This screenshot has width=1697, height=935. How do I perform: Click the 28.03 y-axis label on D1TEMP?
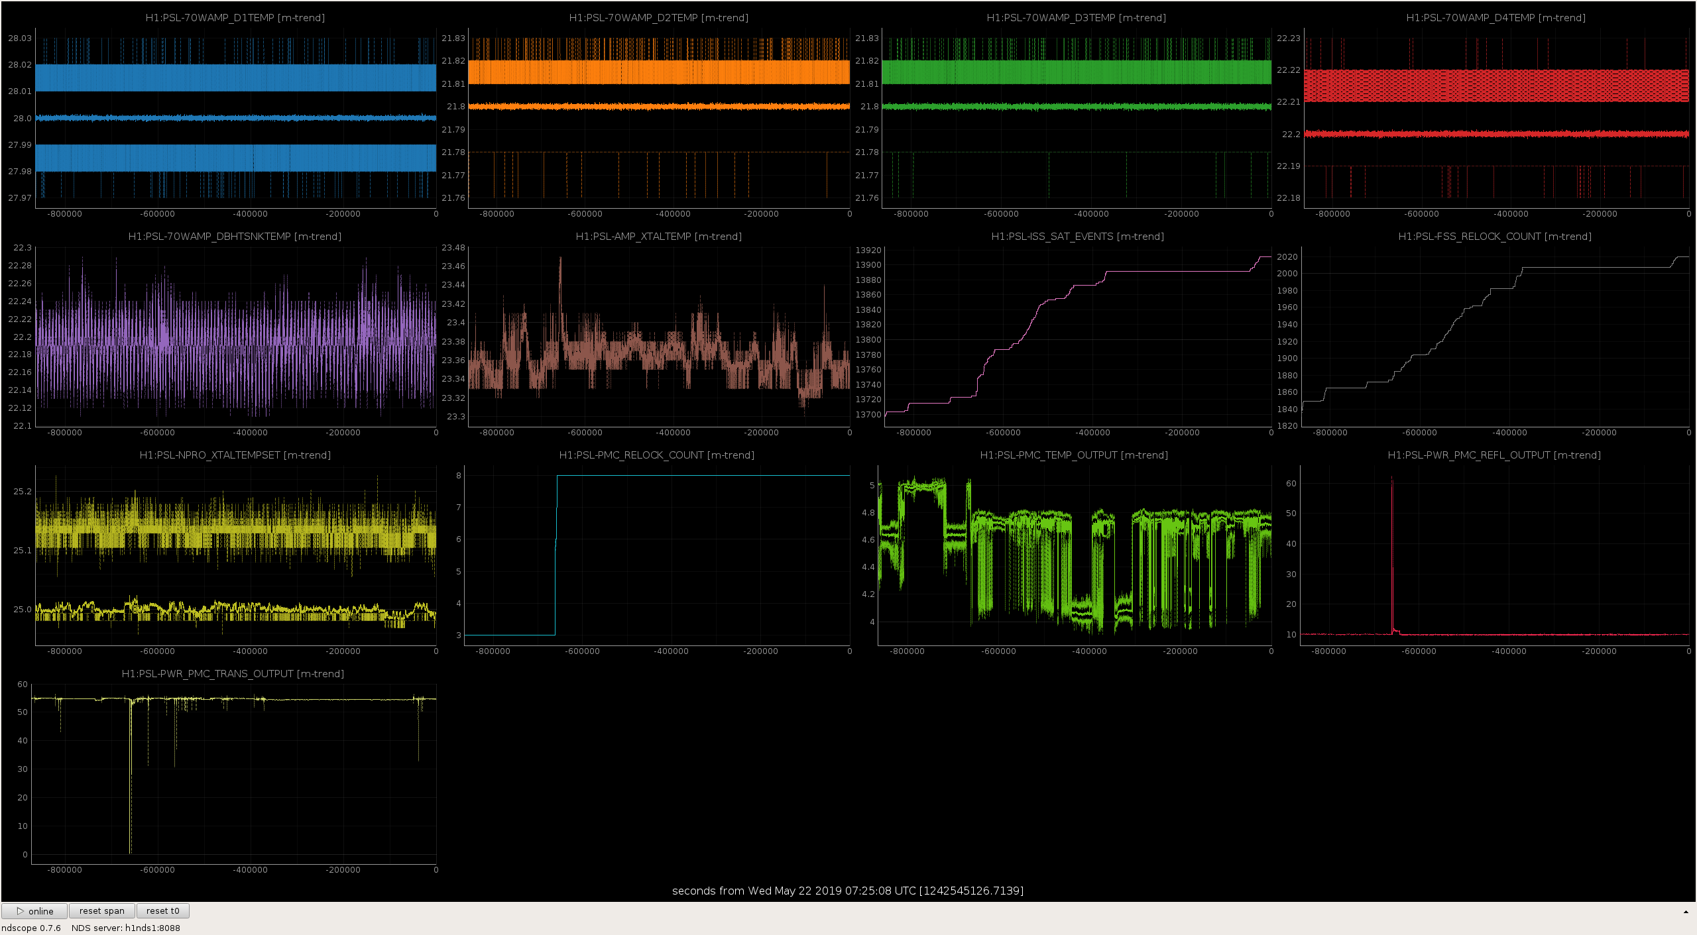20,38
